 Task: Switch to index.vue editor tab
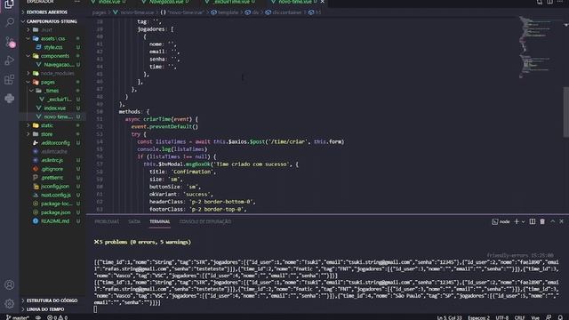point(108,2)
